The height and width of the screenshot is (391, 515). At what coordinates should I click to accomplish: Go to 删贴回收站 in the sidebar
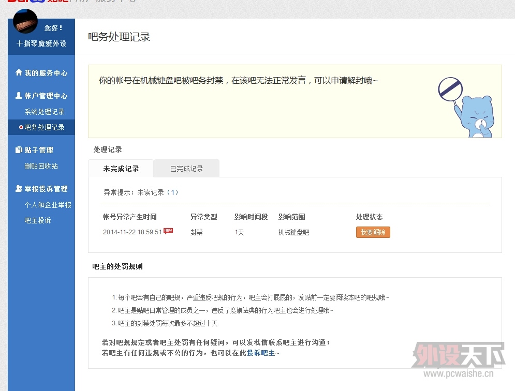[x=41, y=166]
